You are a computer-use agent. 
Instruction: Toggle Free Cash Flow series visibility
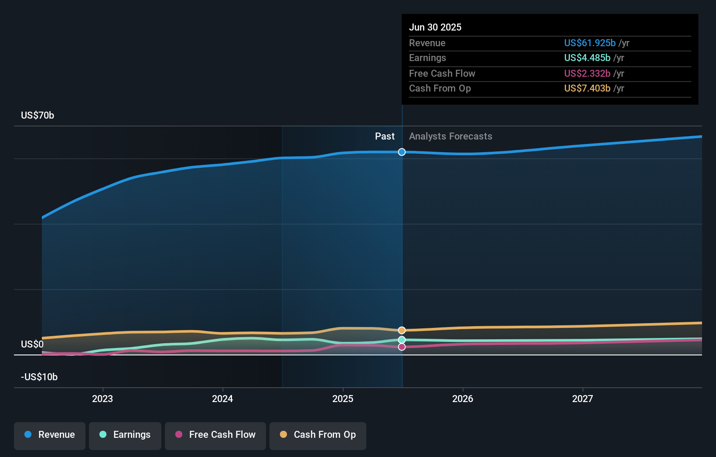coord(215,436)
